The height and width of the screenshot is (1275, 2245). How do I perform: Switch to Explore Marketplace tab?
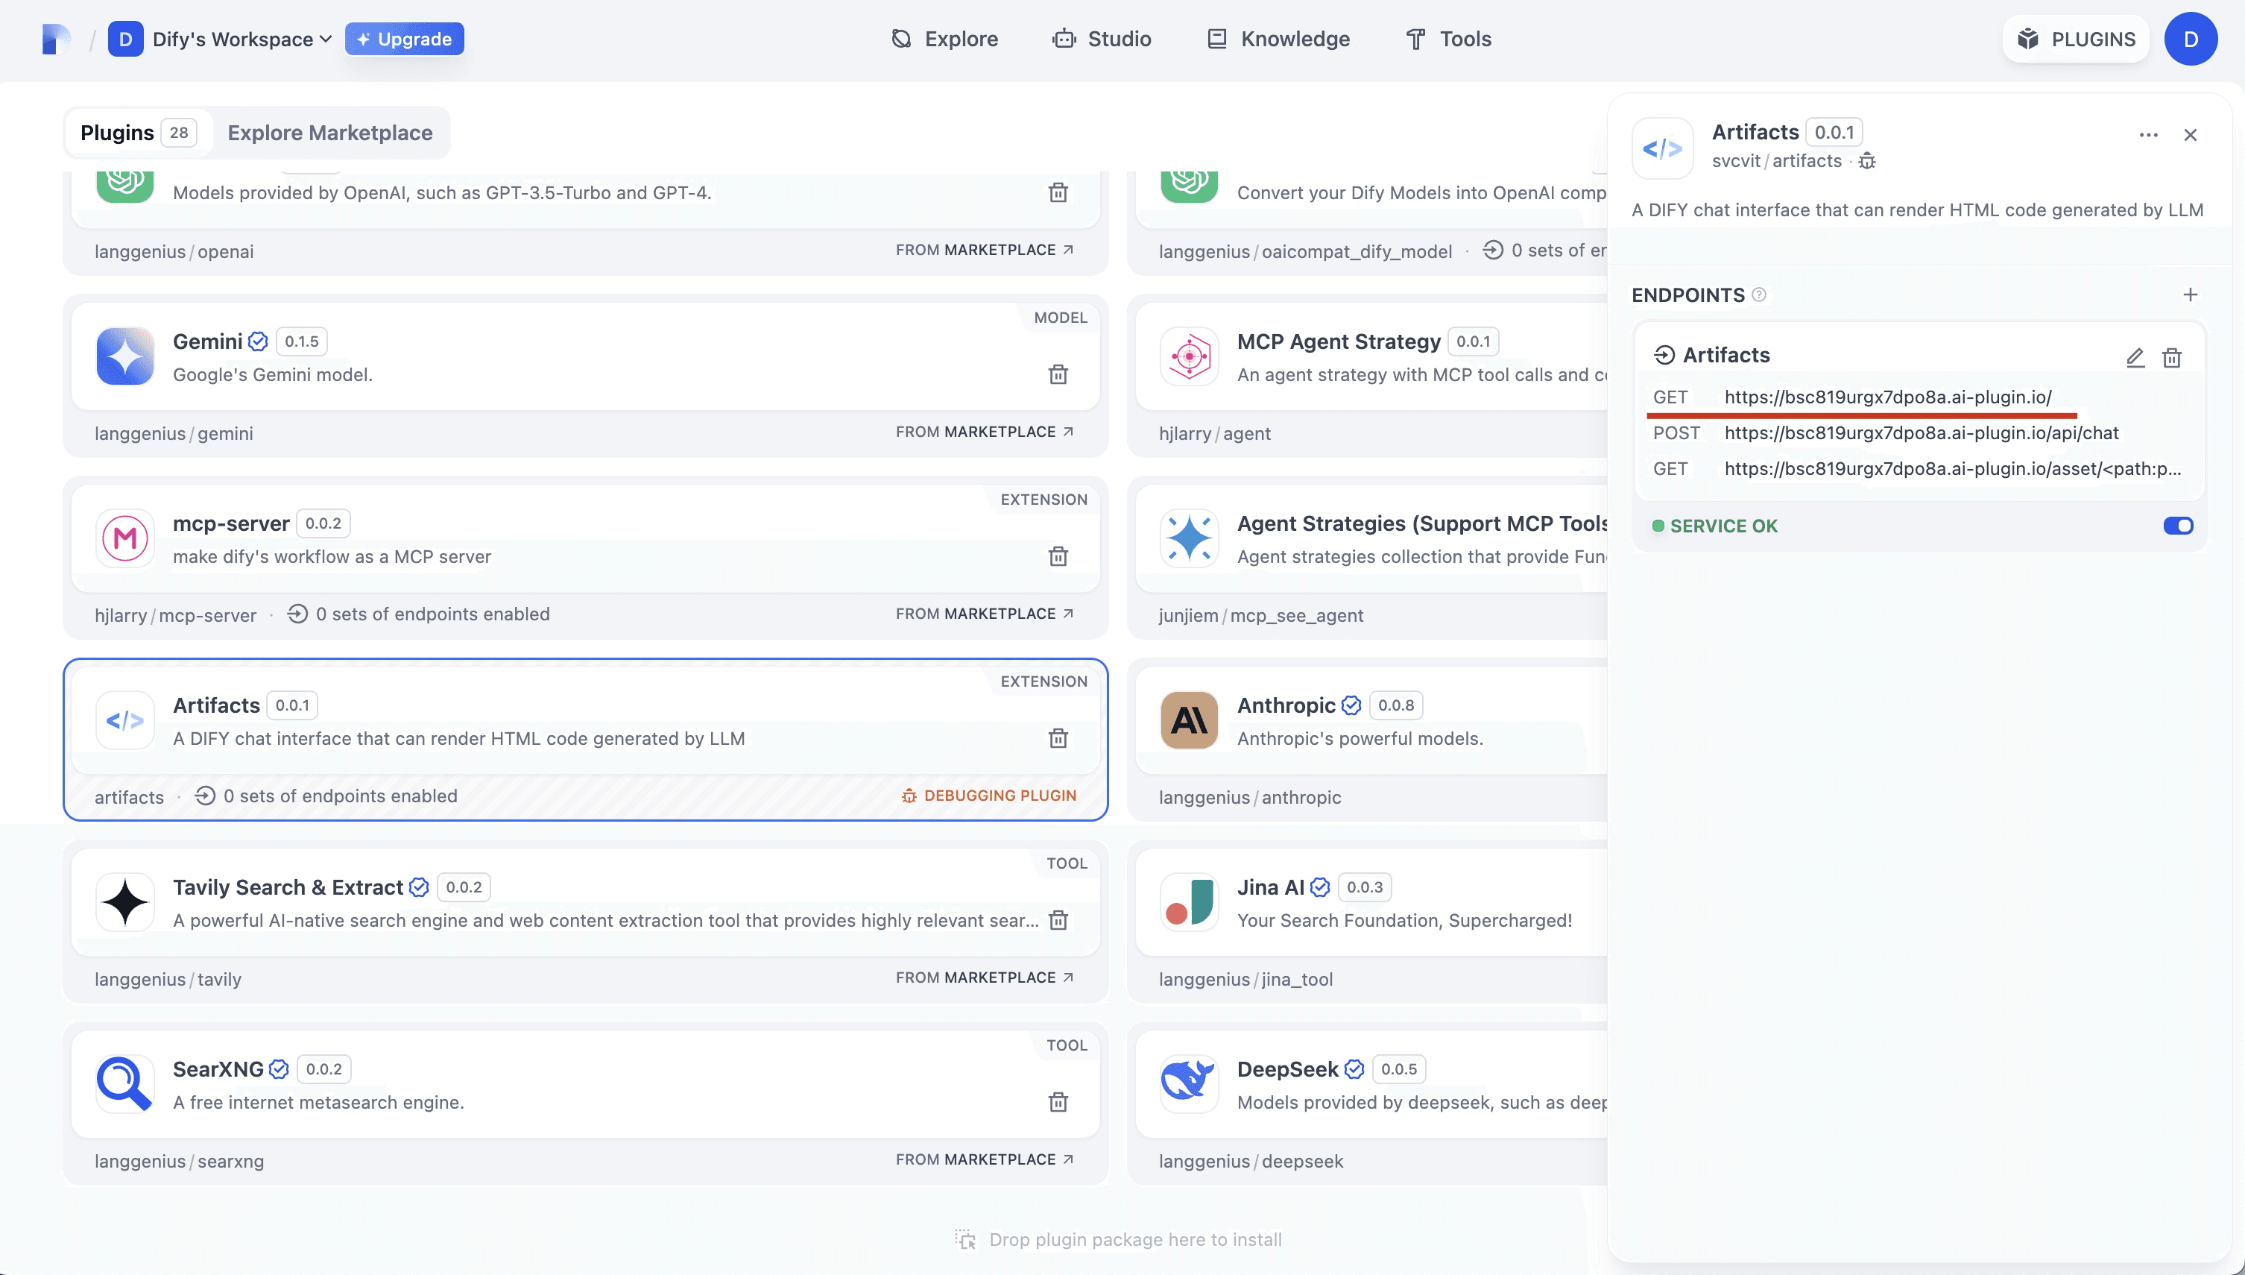tap(330, 133)
